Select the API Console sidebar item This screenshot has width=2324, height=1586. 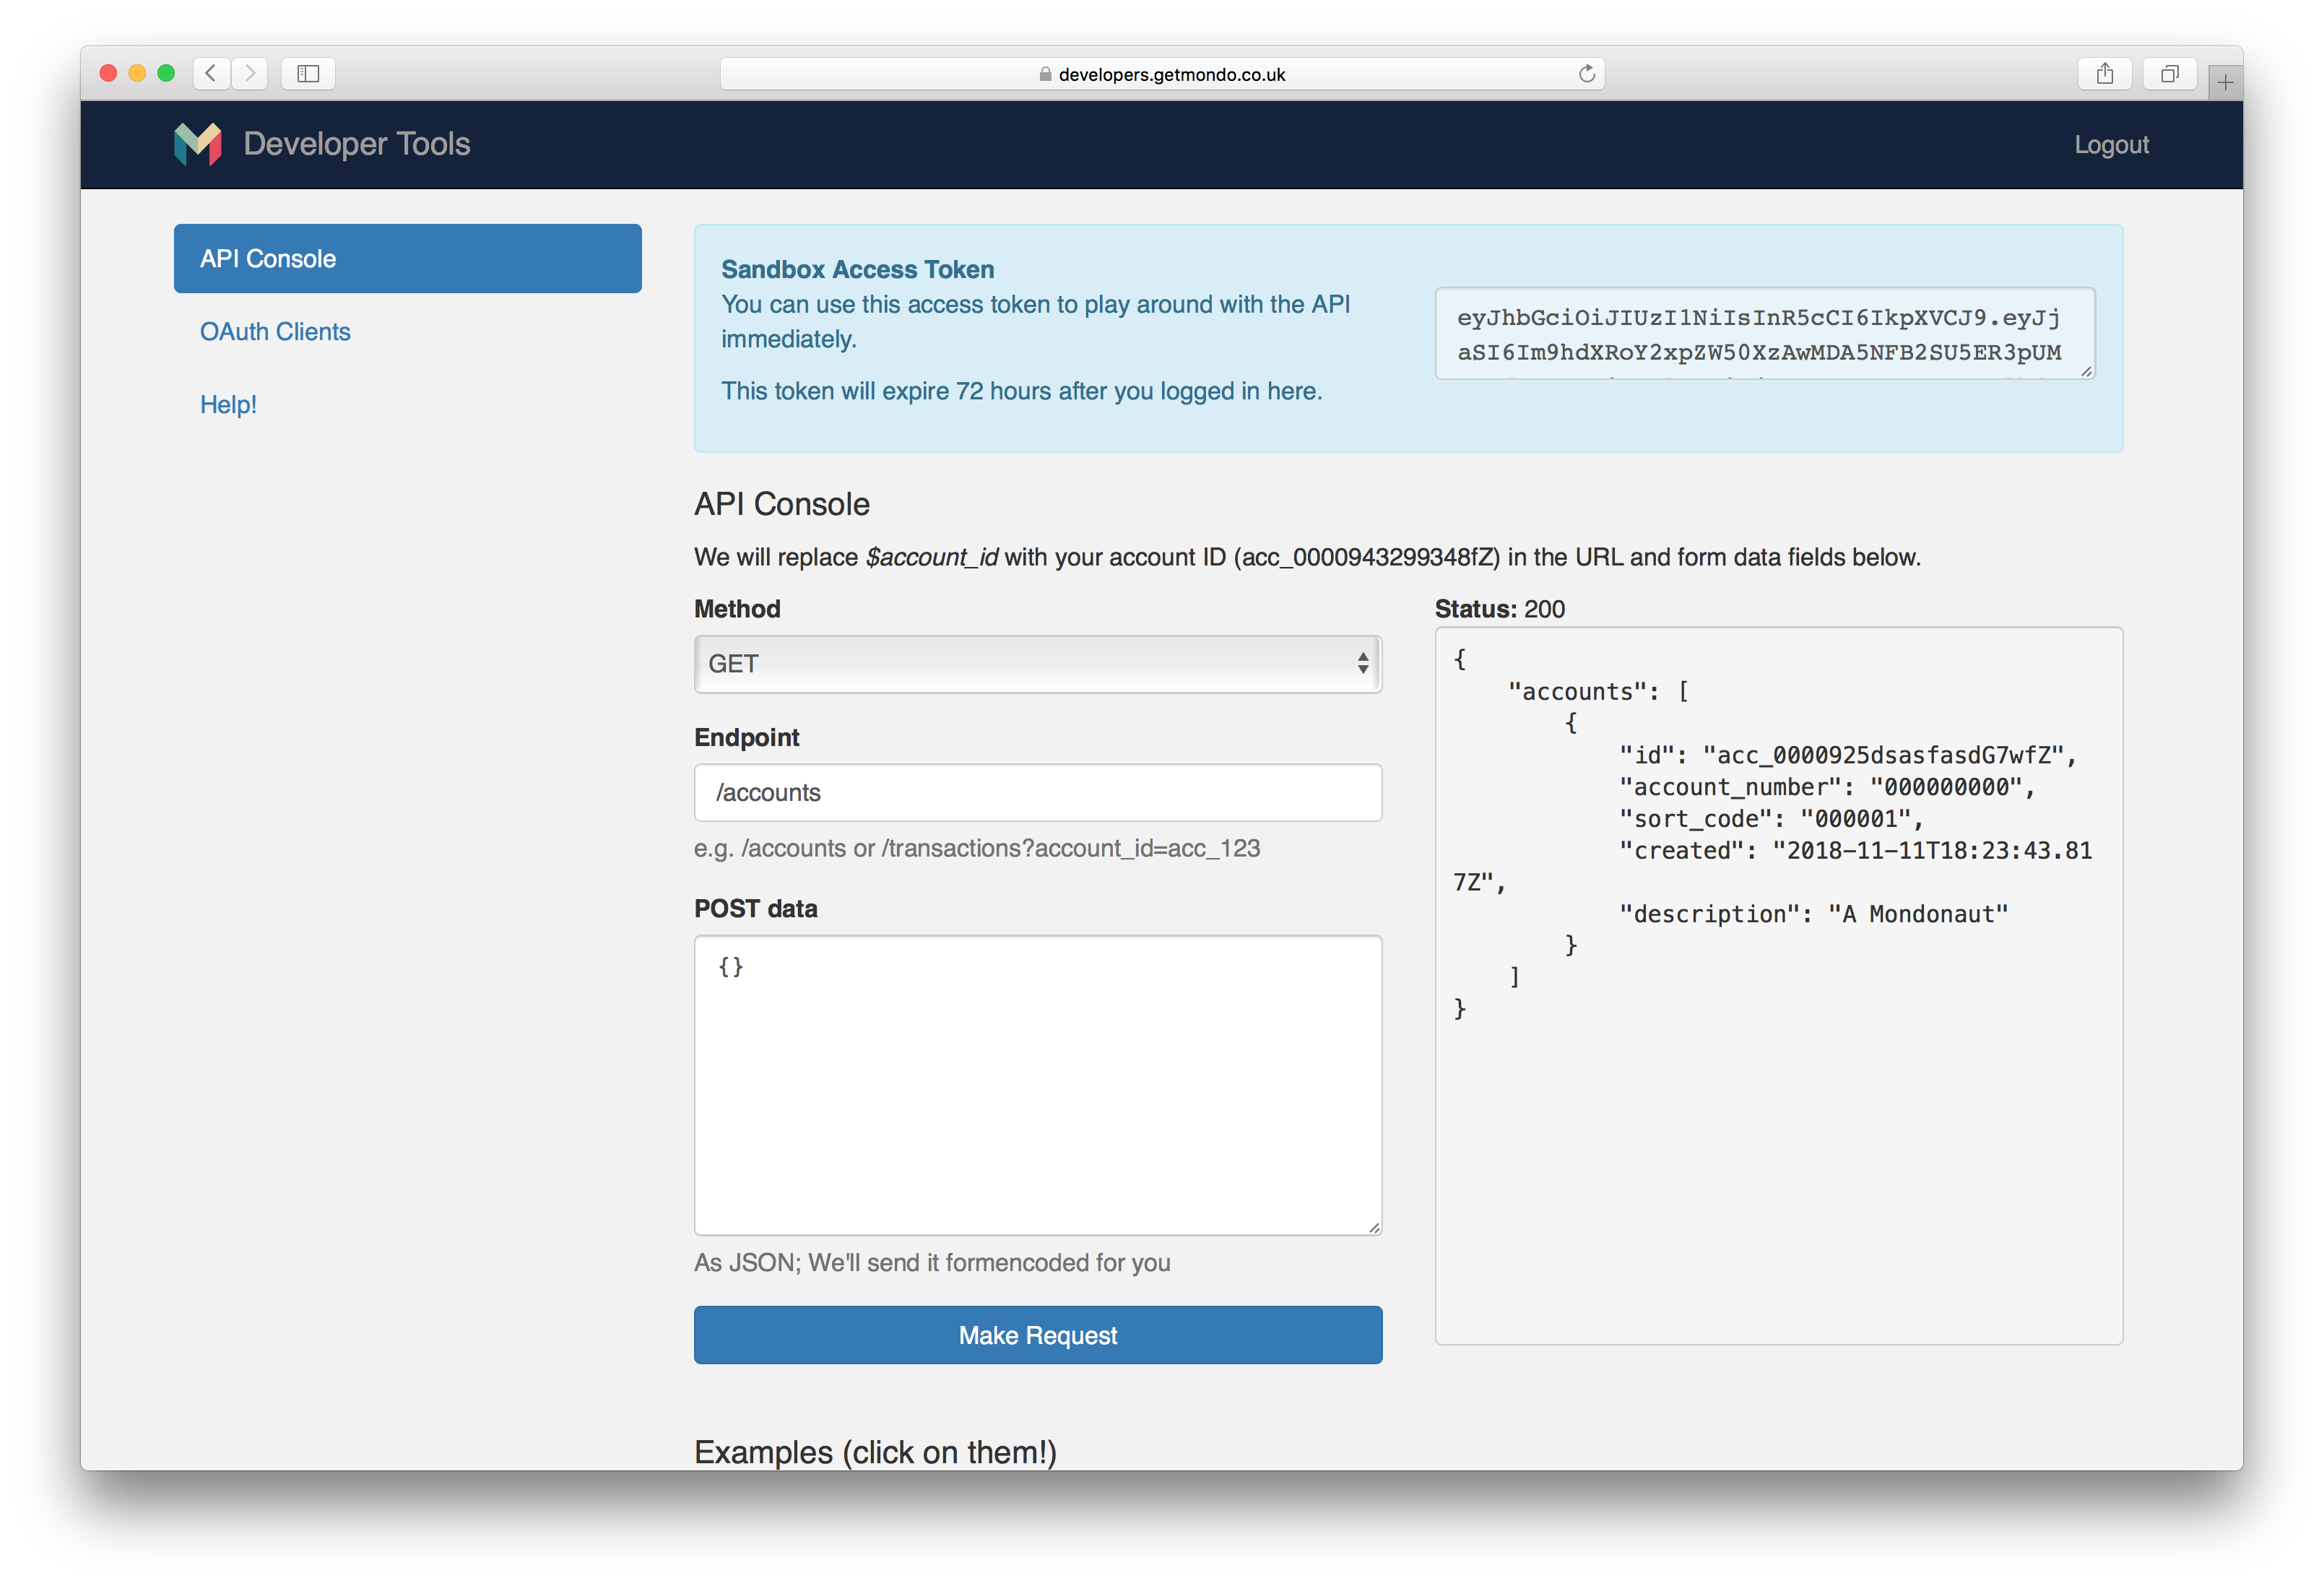(x=407, y=258)
